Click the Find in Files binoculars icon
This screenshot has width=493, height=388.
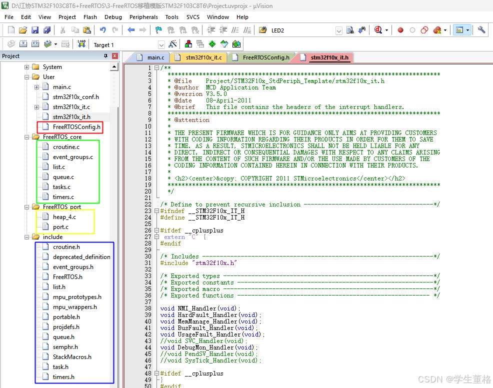[262, 30]
